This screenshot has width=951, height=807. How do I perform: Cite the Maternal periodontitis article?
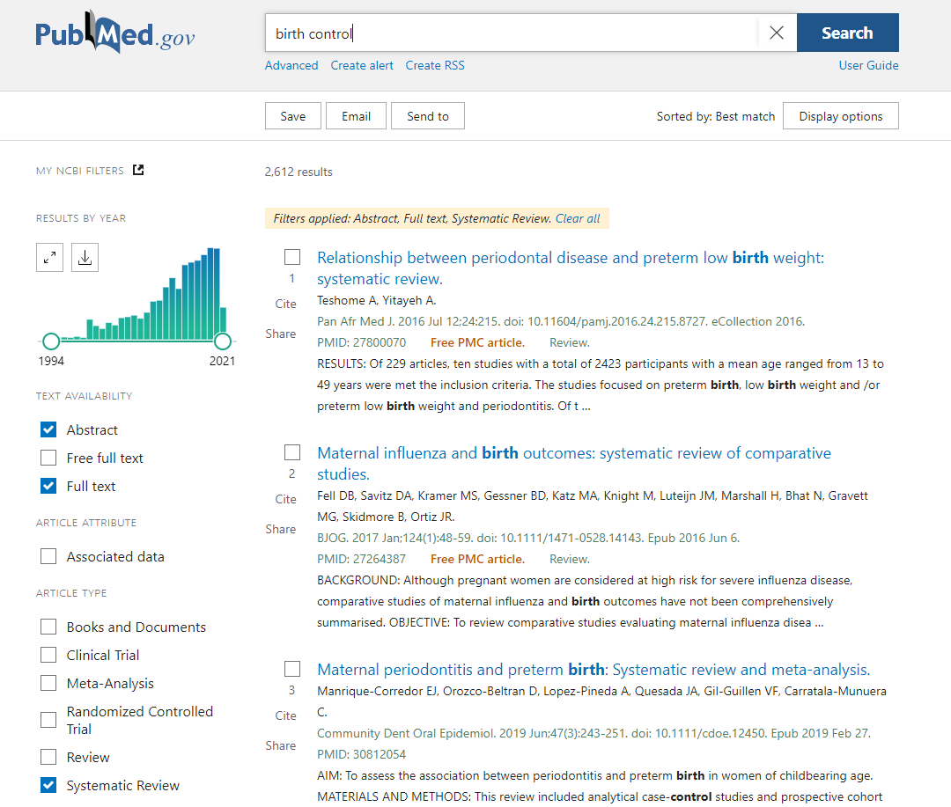point(285,715)
